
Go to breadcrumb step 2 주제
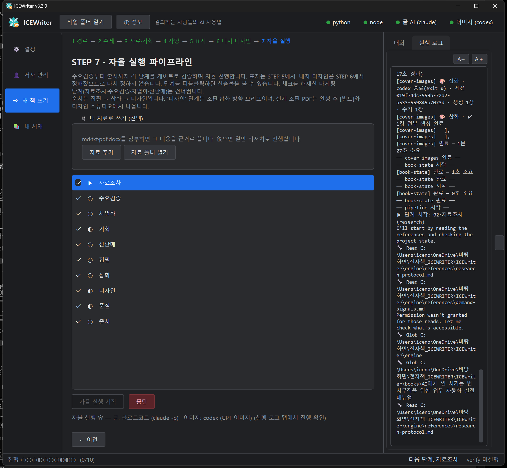[x=106, y=41]
